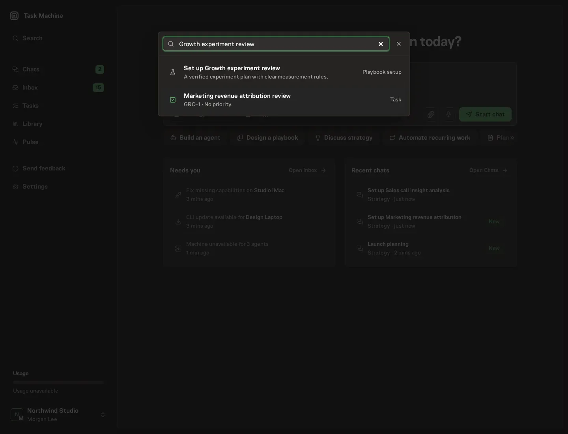The height and width of the screenshot is (434, 568).
Task: Click the checkbox icon of task result
Action: pos(173,100)
